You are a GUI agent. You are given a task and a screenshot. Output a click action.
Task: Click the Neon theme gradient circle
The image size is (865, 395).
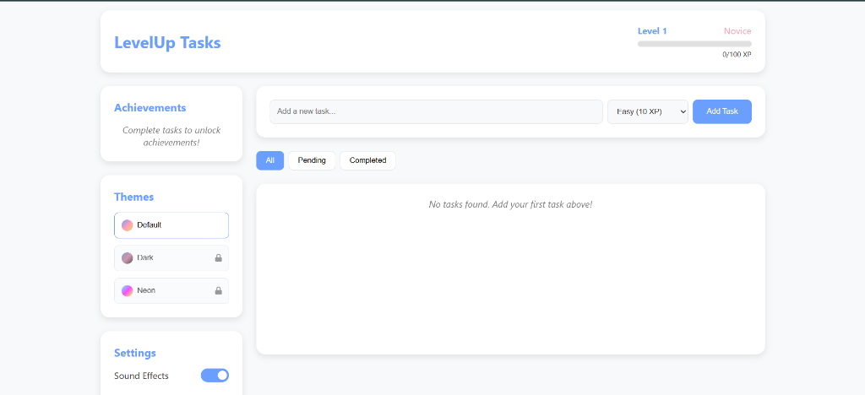tap(128, 290)
